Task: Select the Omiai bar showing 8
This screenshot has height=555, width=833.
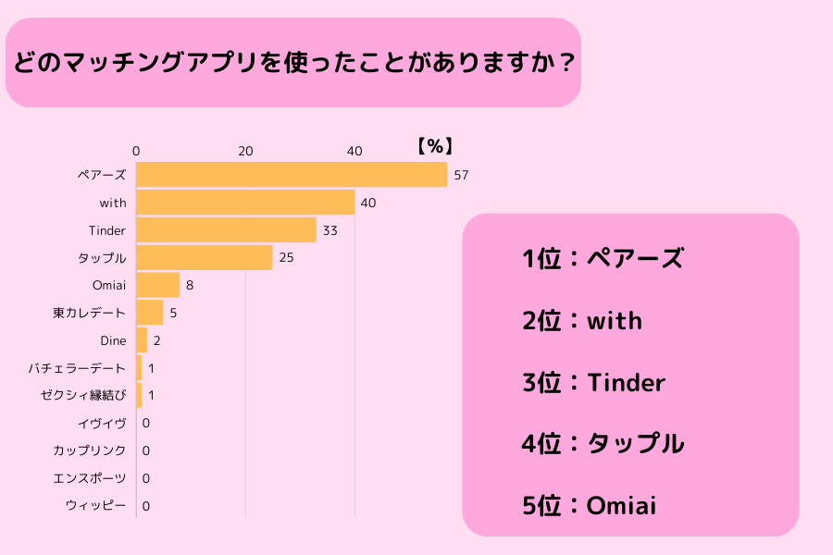Action: (x=158, y=285)
